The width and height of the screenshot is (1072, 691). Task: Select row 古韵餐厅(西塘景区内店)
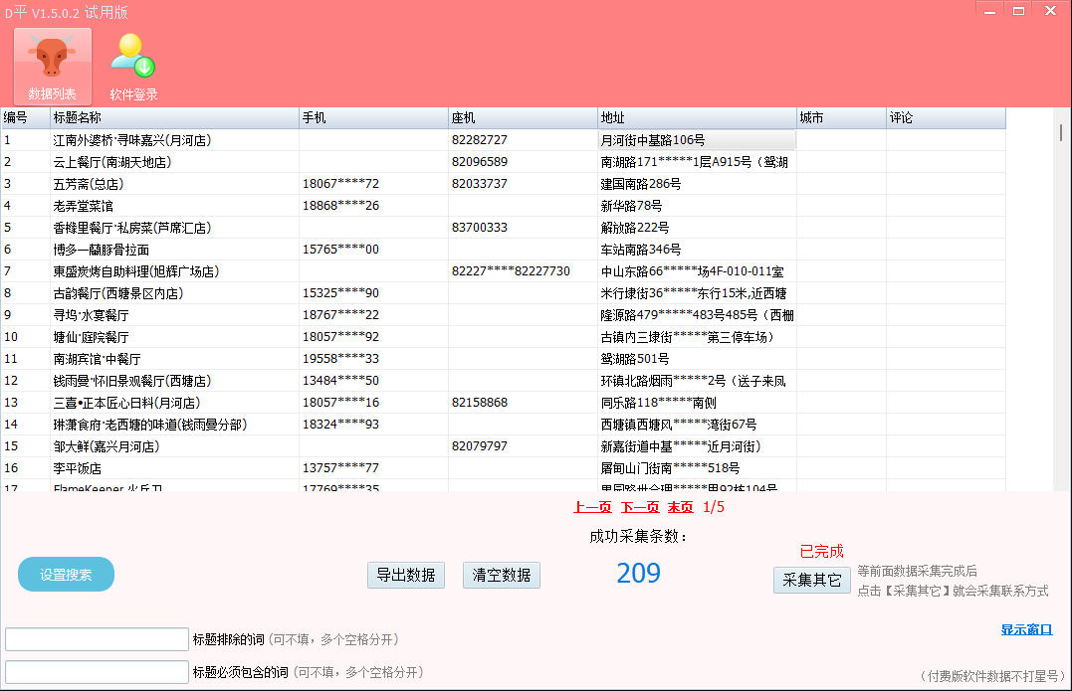504,293
